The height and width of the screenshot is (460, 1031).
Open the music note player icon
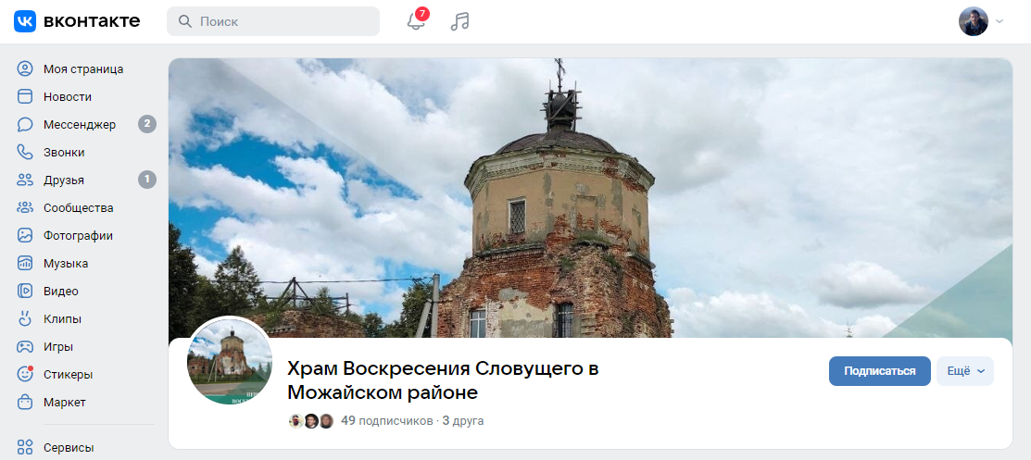click(x=459, y=21)
